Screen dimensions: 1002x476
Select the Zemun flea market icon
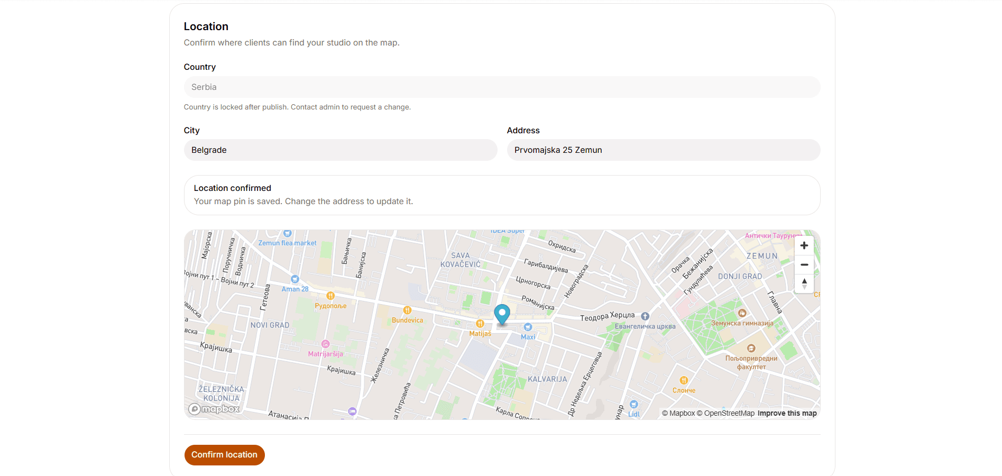(x=288, y=233)
